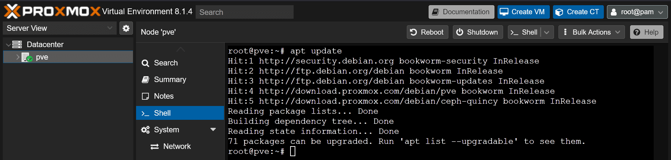Click the Create VM button
The image size is (671, 160).
click(523, 12)
